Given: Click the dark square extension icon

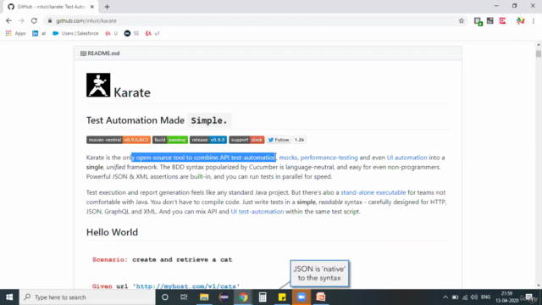Looking at the screenshot, I should [489, 20].
